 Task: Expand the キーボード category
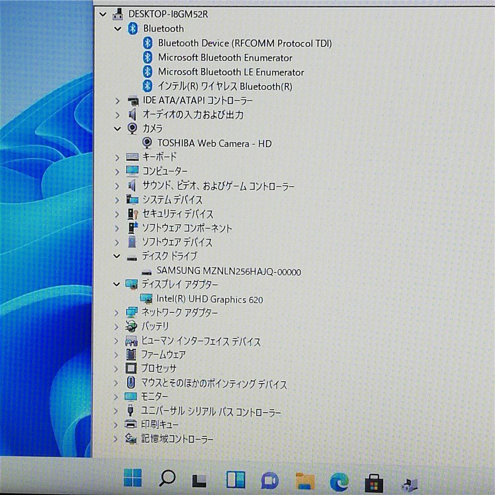click(117, 157)
